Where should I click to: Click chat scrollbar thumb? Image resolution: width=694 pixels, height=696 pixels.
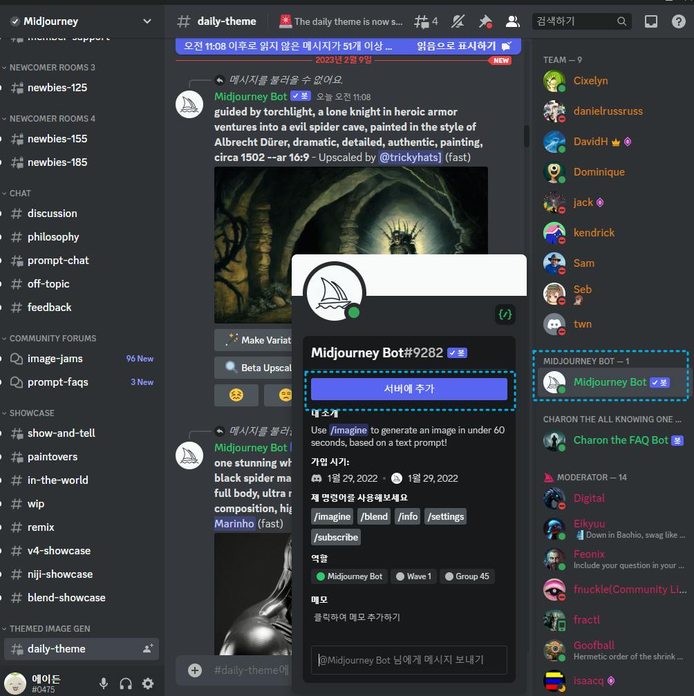[x=526, y=136]
